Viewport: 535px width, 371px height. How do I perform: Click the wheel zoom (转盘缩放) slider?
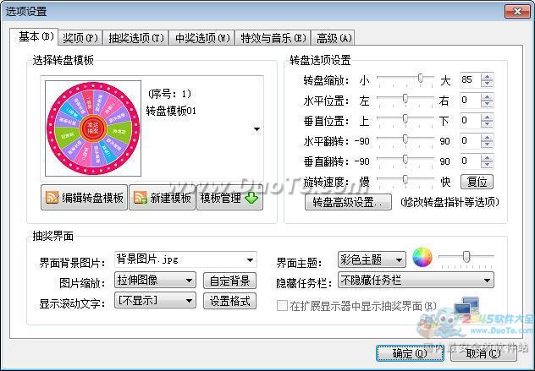[x=405, y=79]
